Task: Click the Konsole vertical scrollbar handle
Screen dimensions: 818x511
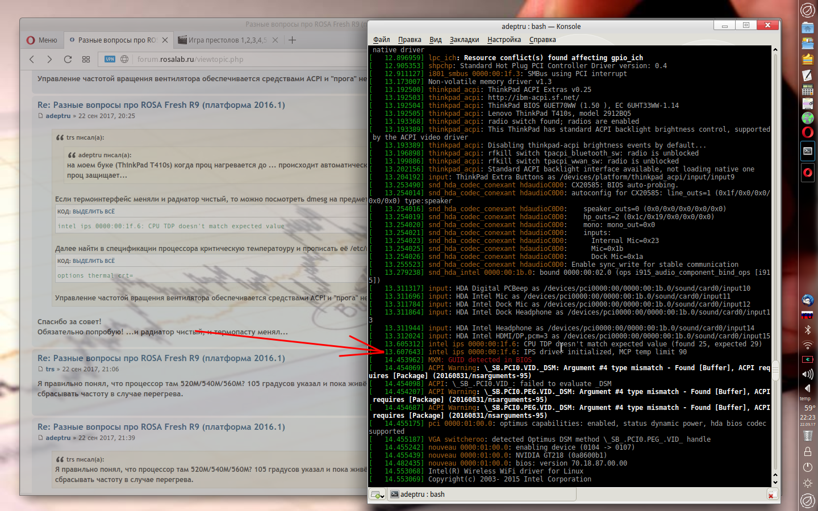Action: (x=775, y=371)
